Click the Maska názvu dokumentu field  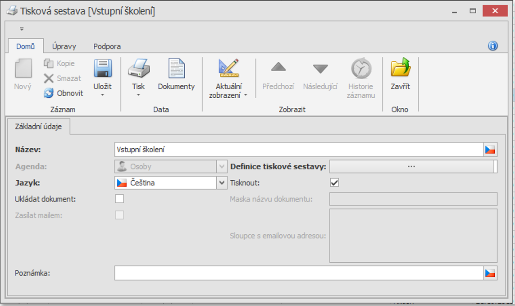(x=413, y=199)
